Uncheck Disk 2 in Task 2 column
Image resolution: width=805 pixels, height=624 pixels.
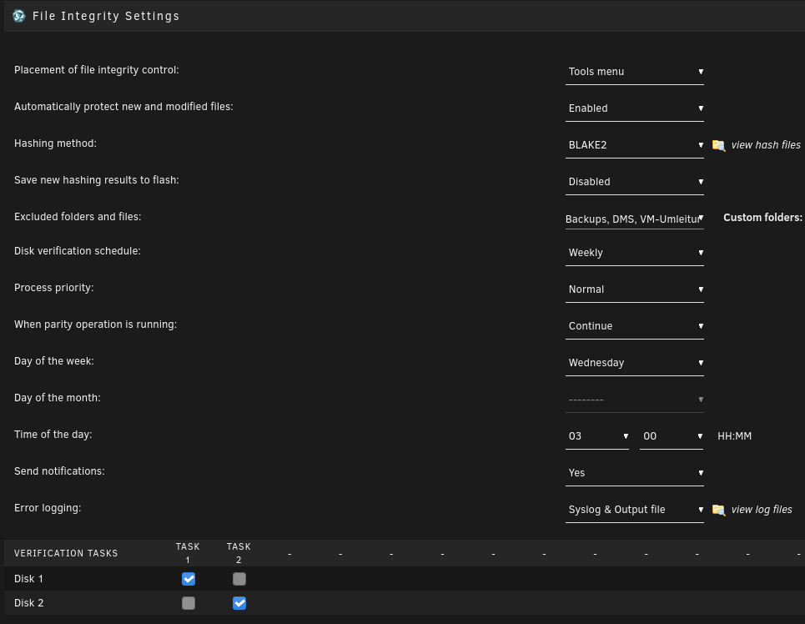pyautogui.click(x=239, y=603)
